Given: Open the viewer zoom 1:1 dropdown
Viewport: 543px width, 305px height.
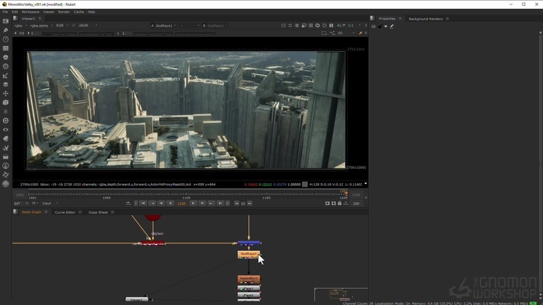Looking at the screenshot, I should (x=355, y=25).
